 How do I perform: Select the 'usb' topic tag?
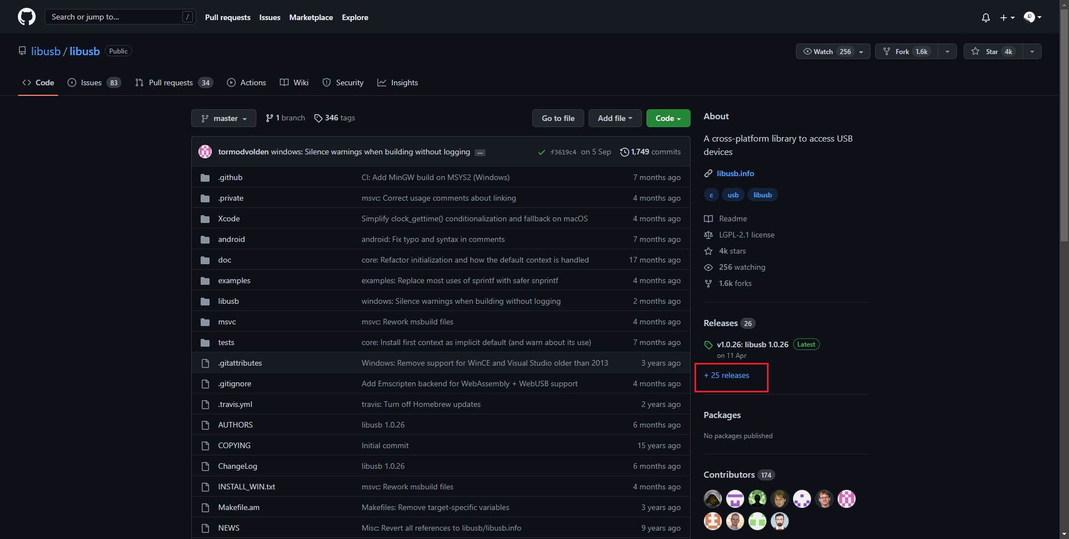click(x=733, y=195)
